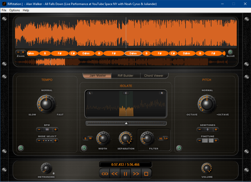
Task: Select the highlighted D#m chord marker
Action: tap(133, 53)
